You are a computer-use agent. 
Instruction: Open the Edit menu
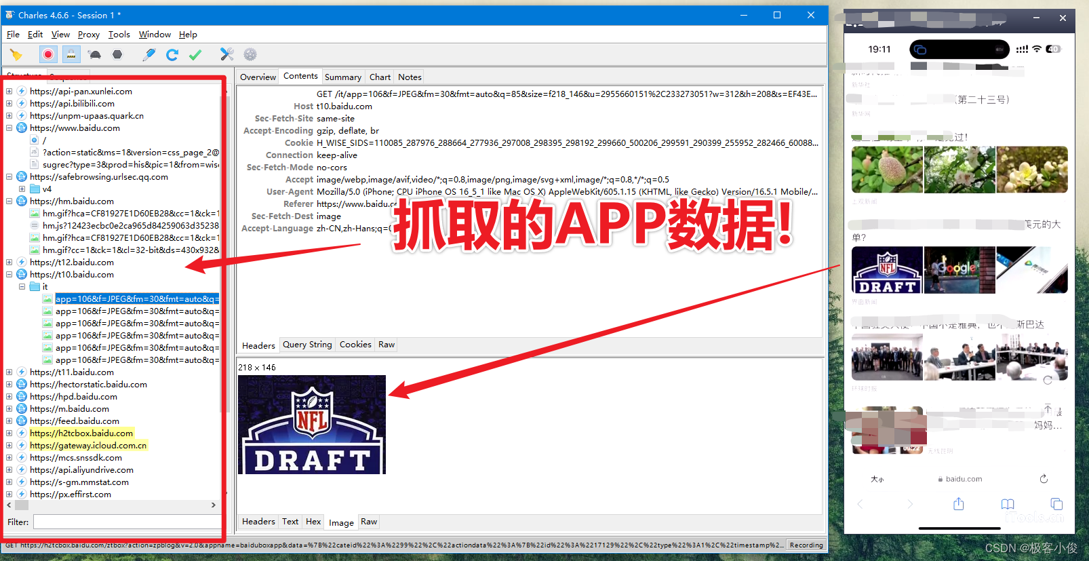tap(35, 35)
